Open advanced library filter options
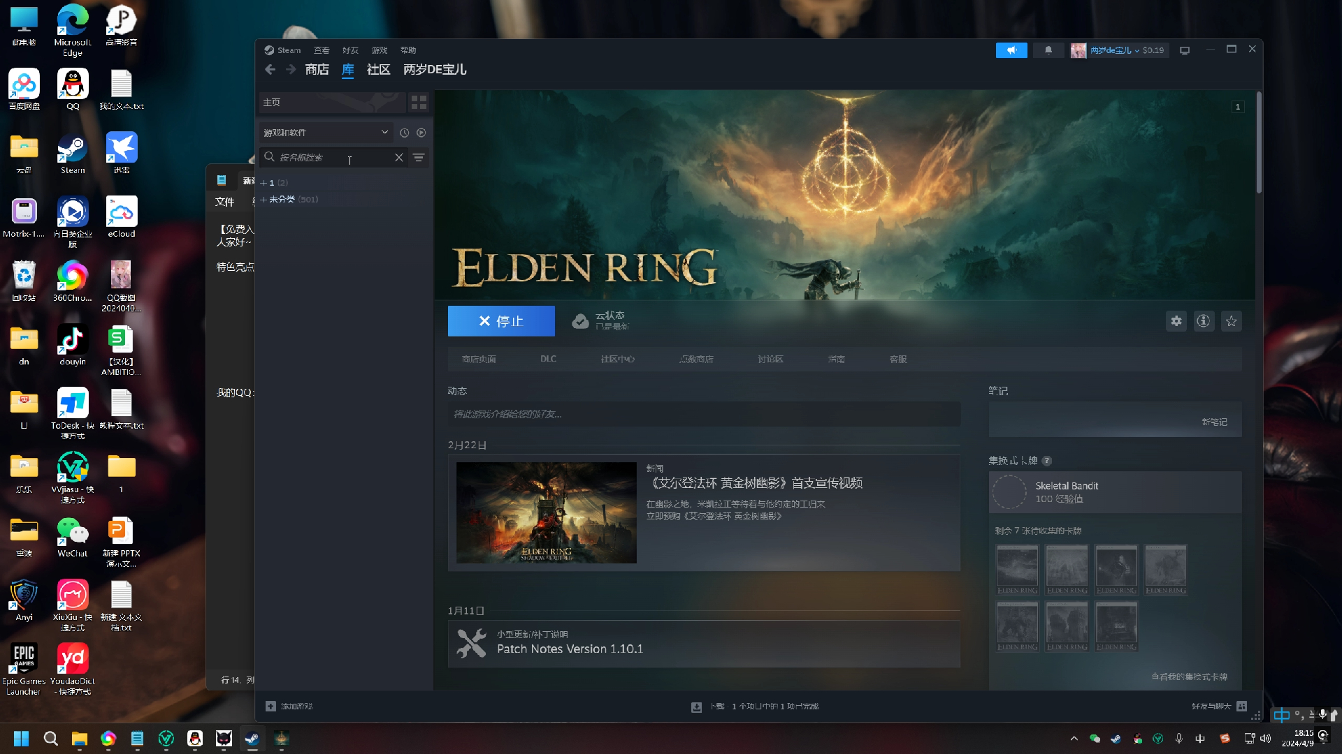 click(419, 158)
